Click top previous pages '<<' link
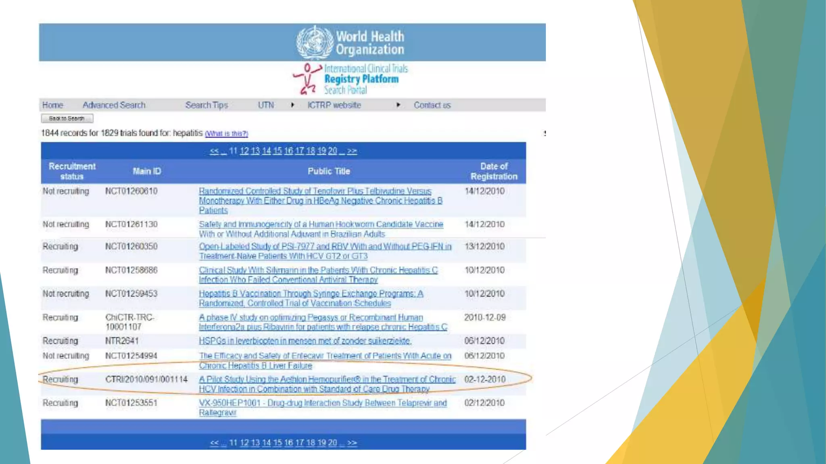 [214, 151]
